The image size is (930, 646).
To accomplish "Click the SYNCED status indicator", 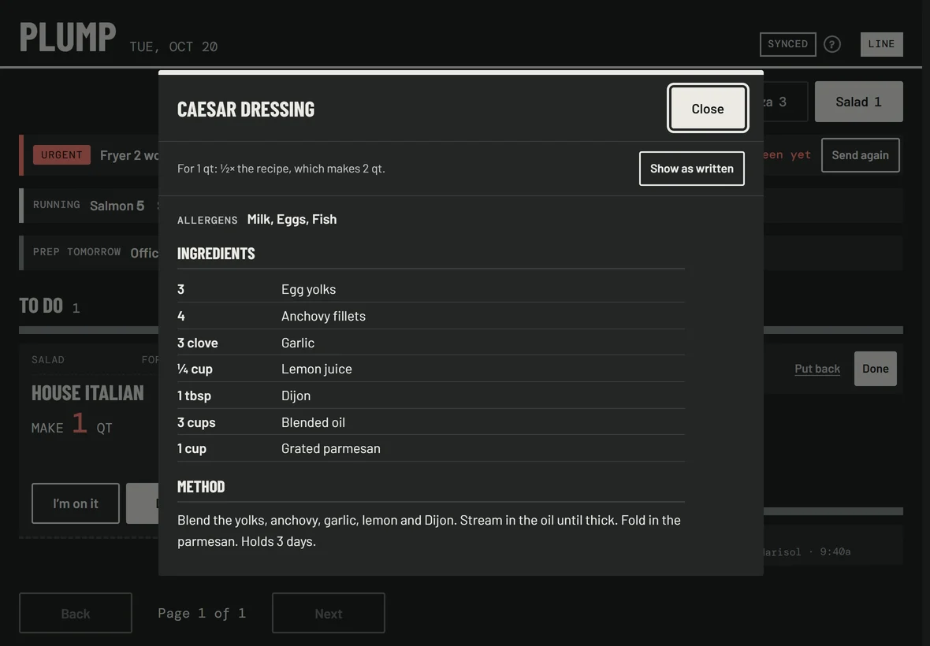I will [787, 44].
